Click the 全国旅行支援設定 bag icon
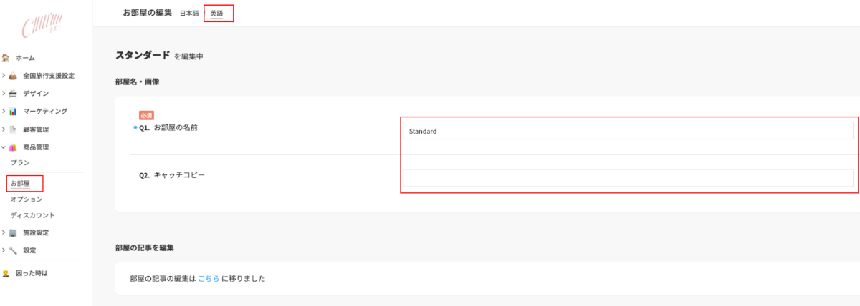 pyautogui.click(x=13, y=76)
